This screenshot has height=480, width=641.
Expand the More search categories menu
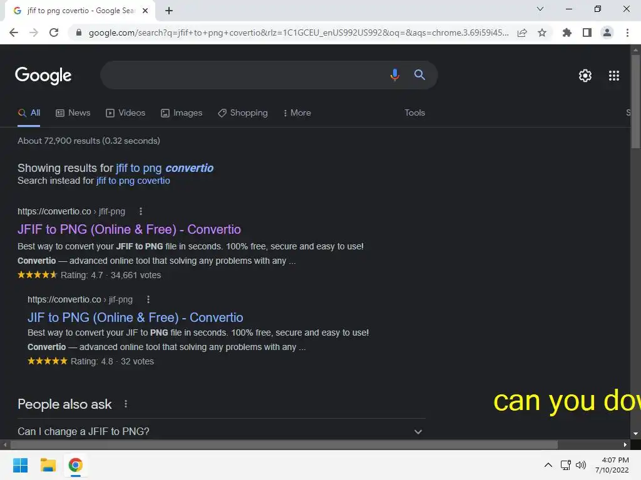pos(297,113)
